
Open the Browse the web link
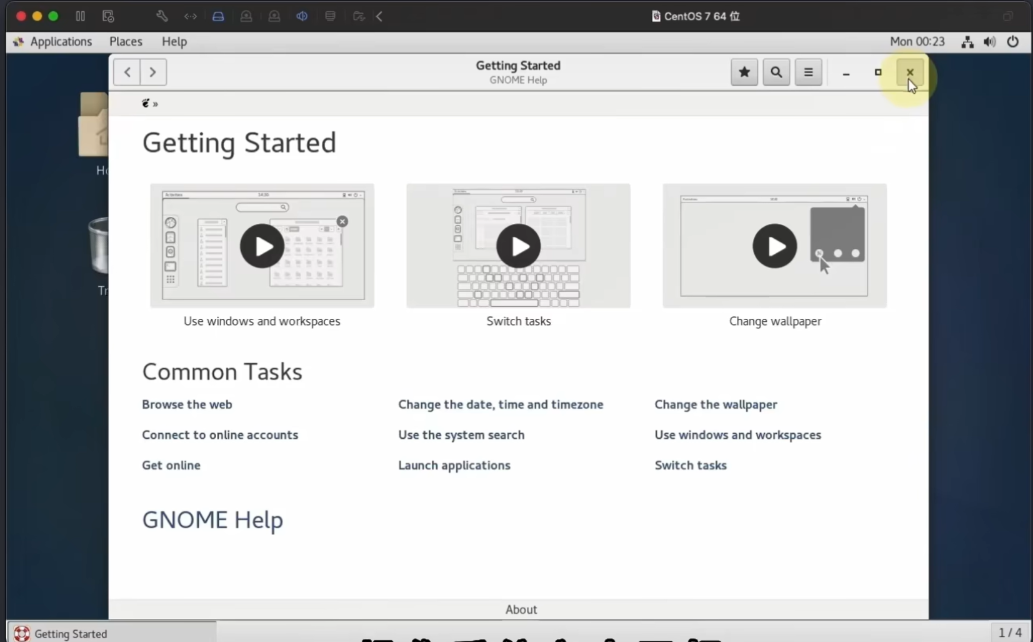tap(187, 404)
